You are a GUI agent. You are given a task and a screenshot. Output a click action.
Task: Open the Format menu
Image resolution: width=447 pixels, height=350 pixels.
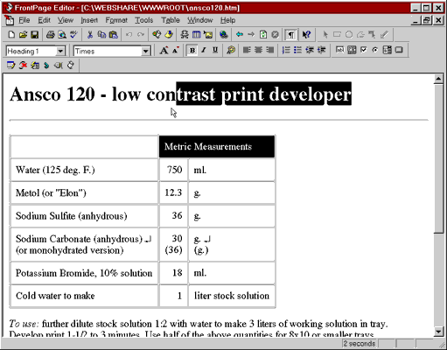(x=116, y=20)
